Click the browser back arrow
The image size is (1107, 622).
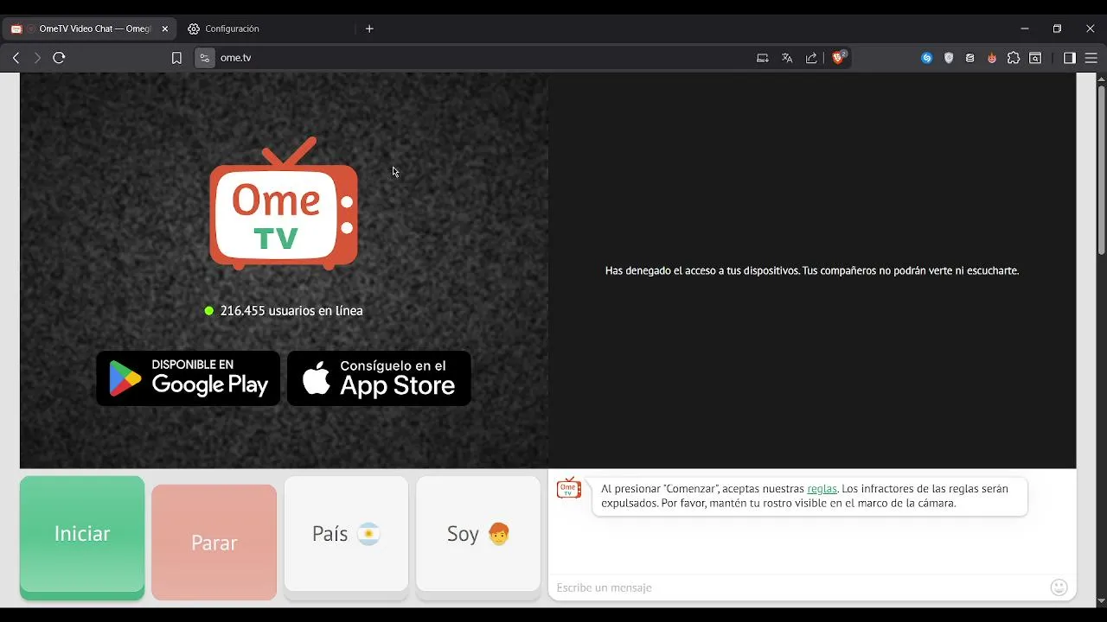[16, 58]
